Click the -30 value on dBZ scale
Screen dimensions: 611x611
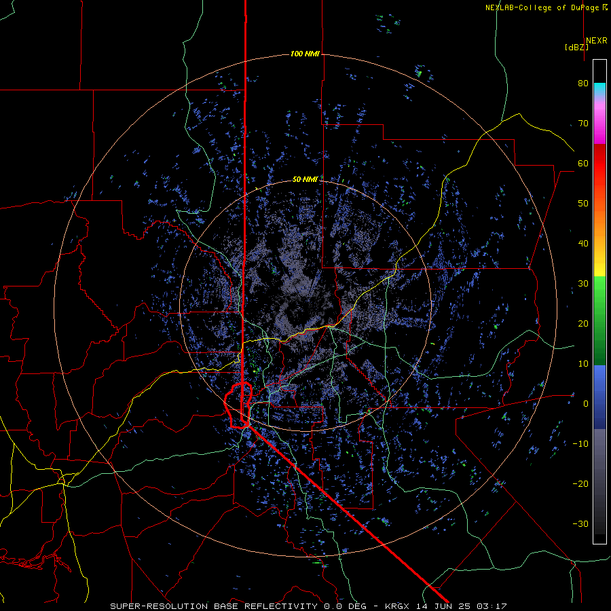[580, 523]
